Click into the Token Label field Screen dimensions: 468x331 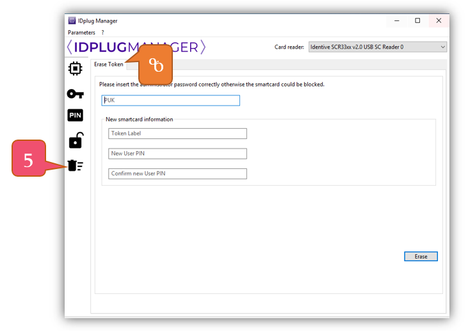177,134
